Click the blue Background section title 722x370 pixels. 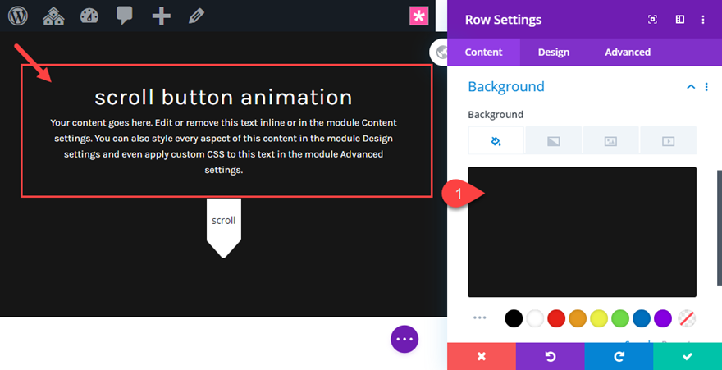pyautogui.click(x=506, y=86)
